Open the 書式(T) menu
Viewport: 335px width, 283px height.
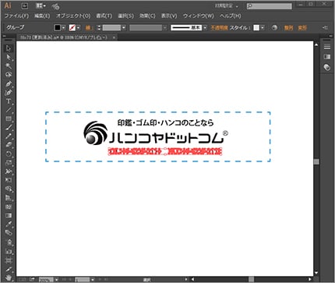coord(104,16)
